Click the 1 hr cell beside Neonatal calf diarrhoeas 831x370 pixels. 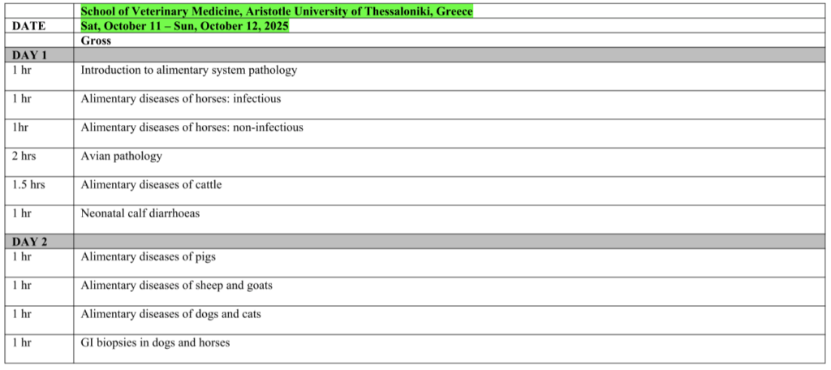(39, 219)
